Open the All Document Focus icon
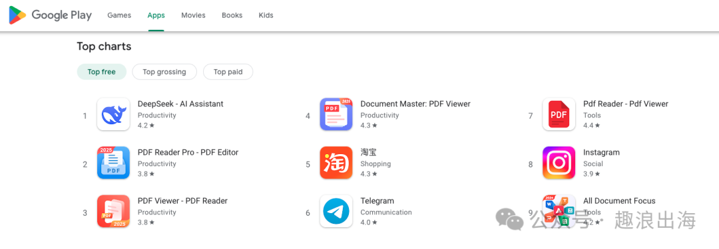Image resolution: width=719 pixels, height=249 pixels. 559,211
